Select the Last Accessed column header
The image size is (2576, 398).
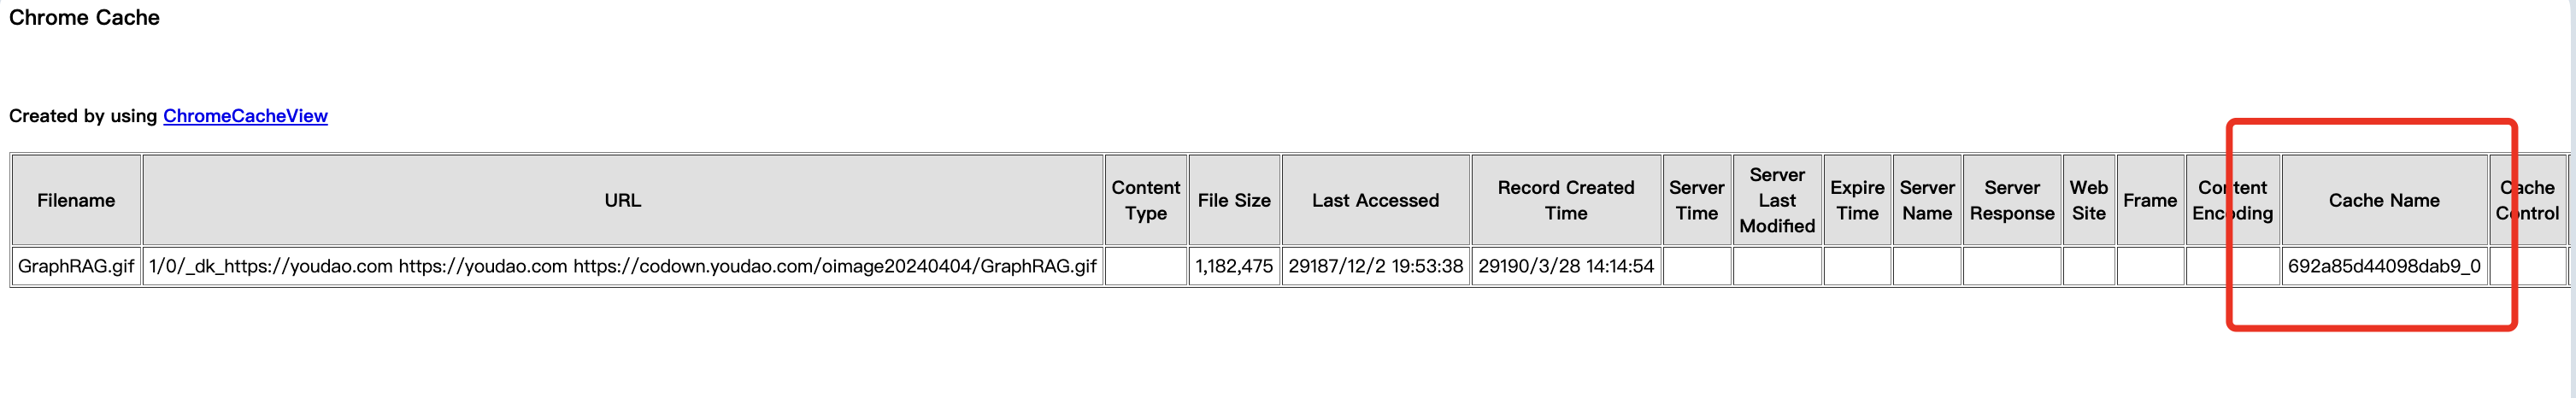click(x=1375, y=200)
